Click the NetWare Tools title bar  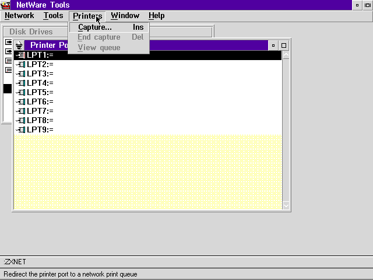click(181, 5)
